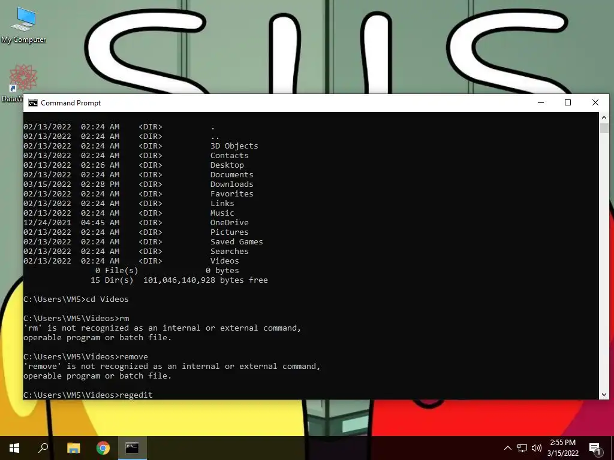
Task: Open taskbar Search magnifier
Action: (43, 448)
